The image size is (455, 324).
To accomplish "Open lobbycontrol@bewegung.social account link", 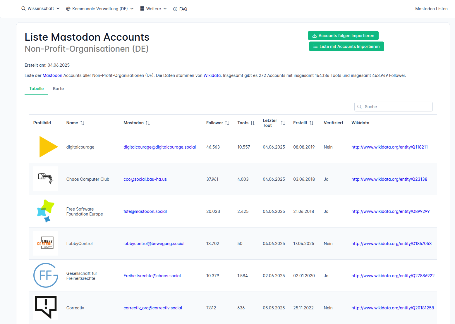I will coord(154,244).
